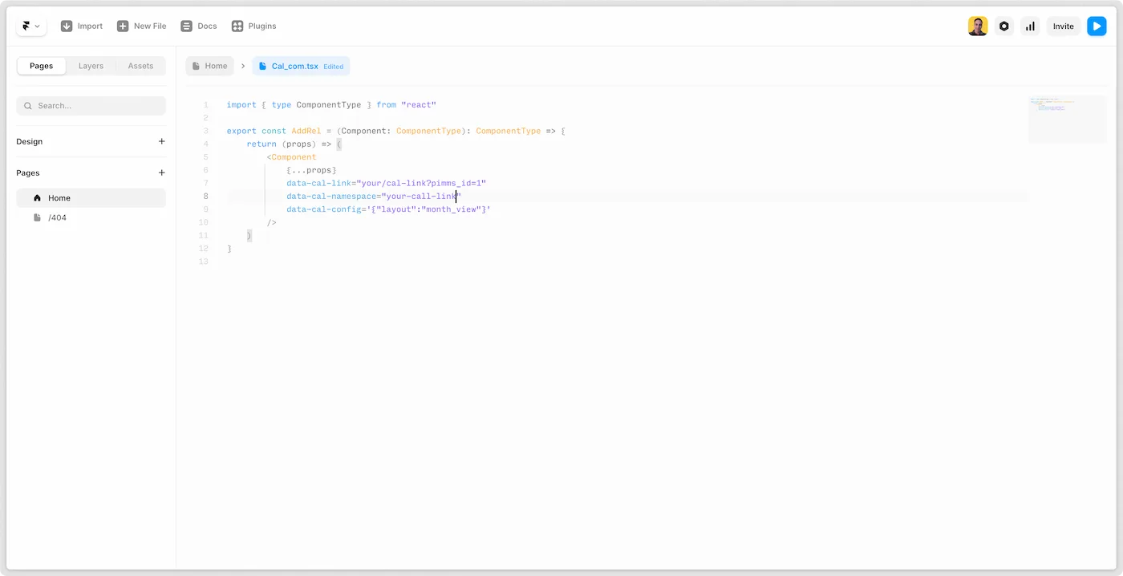
Task: Select the /404 page
Action: click(x=58, y=217)
